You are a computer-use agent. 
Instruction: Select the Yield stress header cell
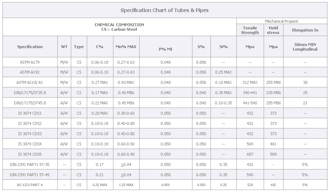pyautogui.click(x=273, y=30)
